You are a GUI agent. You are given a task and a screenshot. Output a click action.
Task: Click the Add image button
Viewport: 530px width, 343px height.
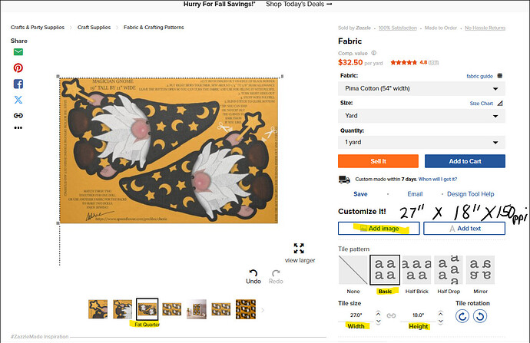point(379,228)
